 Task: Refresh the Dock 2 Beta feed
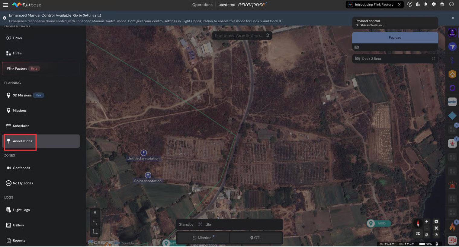433,59
